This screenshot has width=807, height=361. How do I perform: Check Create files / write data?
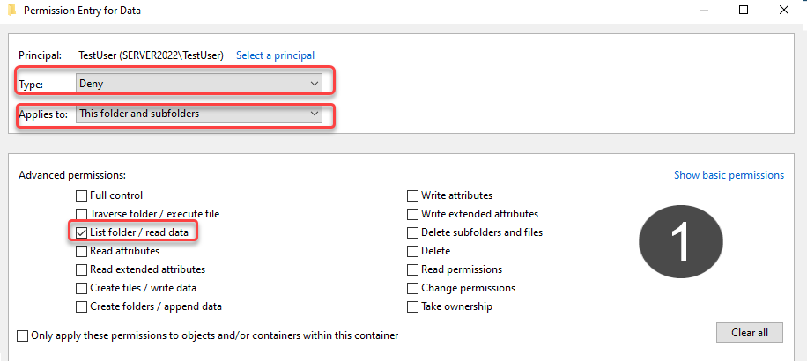click(x=81, y=288)
